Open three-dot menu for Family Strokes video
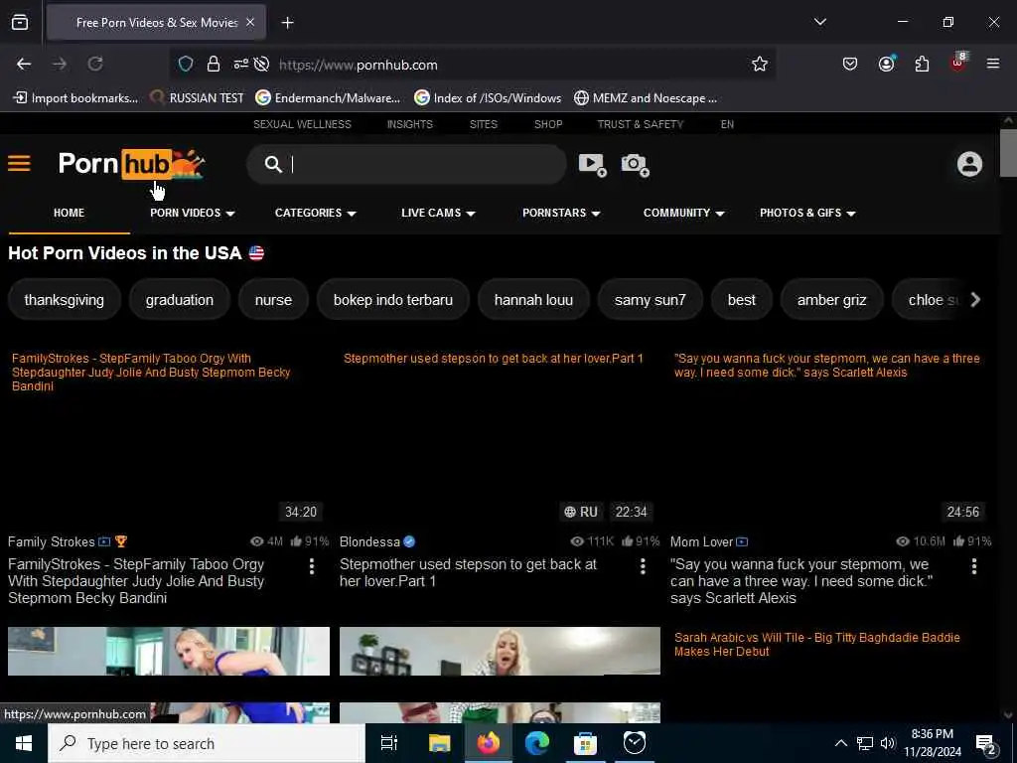Viewport: 1017px width, 763px height. (x=312, y=566)
